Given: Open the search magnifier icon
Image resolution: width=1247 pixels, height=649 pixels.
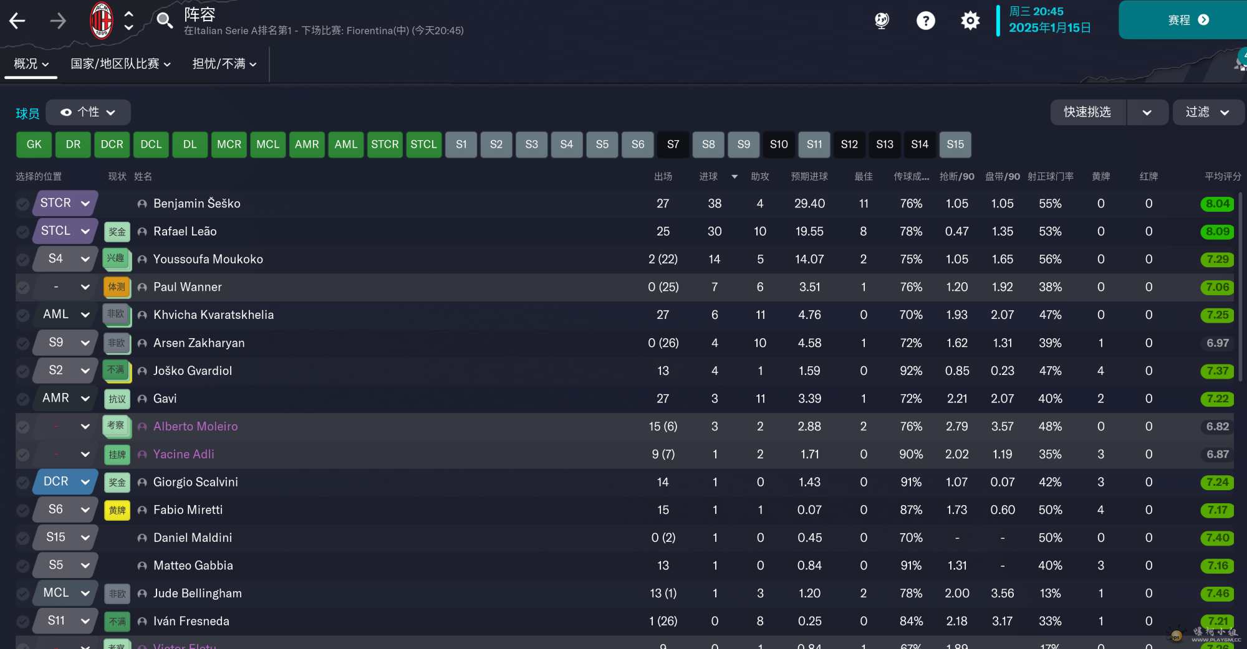Looking at the screenshot, I should pos(165,21).
